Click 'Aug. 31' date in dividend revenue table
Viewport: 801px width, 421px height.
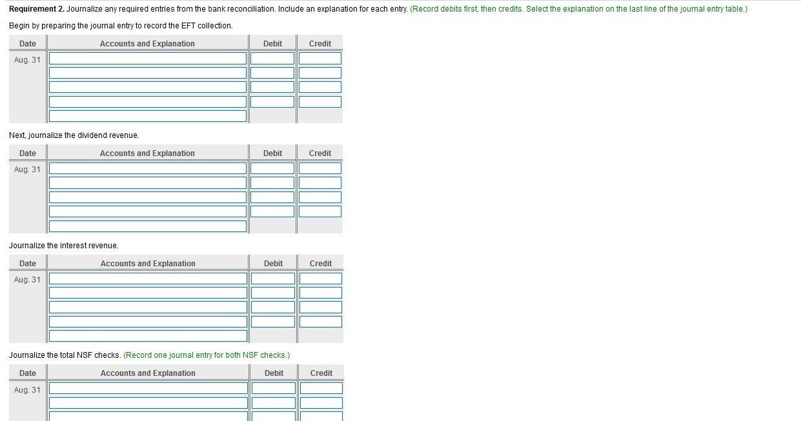coord(27,170)
